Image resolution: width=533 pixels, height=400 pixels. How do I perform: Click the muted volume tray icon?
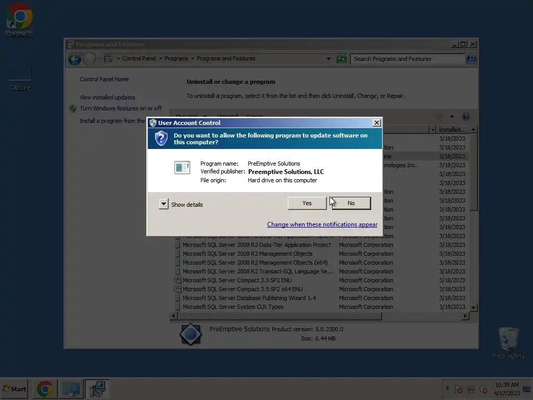pos(483,389)
